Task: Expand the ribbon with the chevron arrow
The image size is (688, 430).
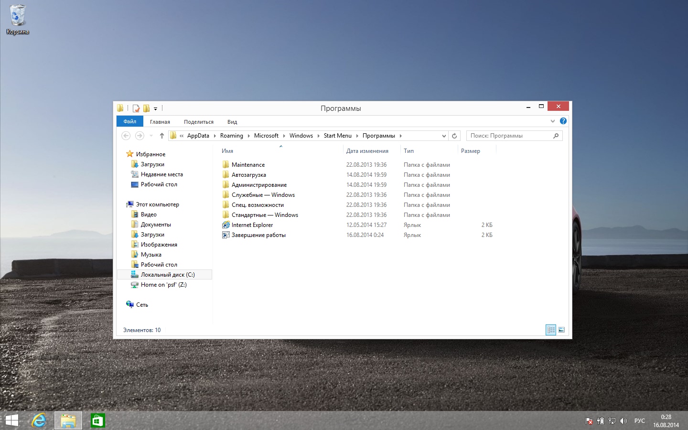Action: click(553, 121)
